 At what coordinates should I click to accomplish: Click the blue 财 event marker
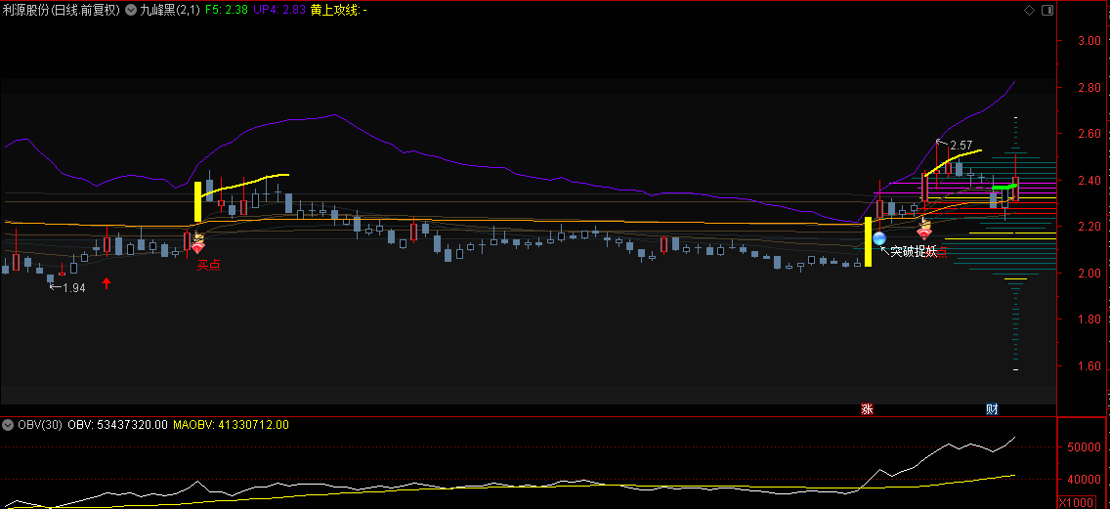point(992,409)
